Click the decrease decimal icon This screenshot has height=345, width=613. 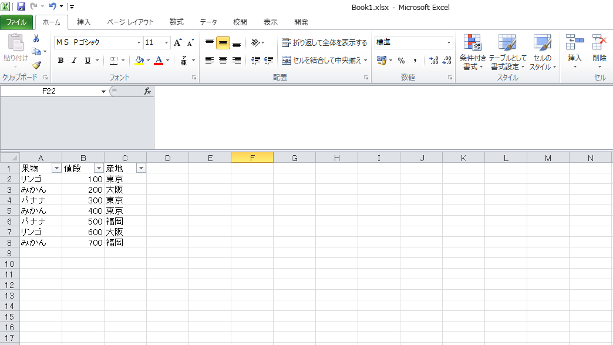coord(447,60)
